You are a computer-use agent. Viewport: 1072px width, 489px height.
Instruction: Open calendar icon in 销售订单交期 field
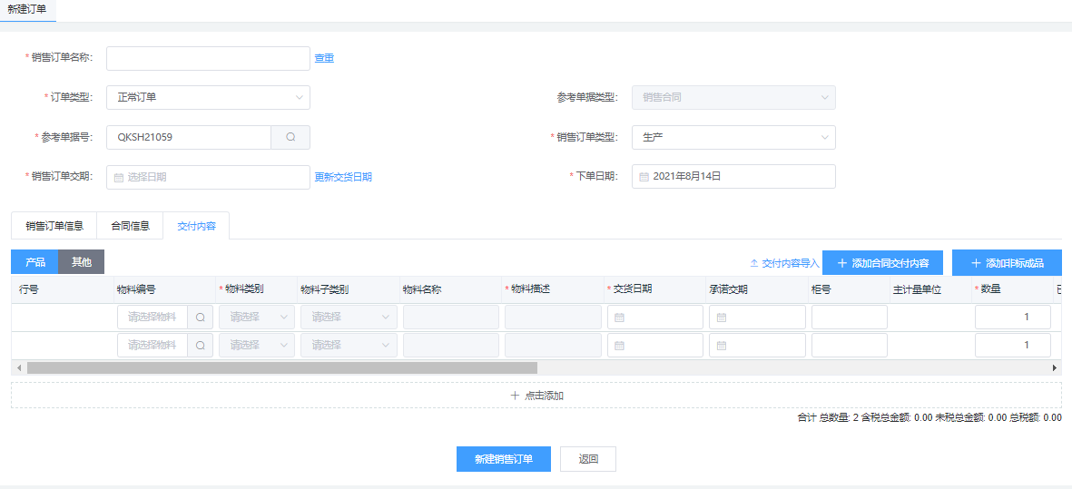click(119, 178)
